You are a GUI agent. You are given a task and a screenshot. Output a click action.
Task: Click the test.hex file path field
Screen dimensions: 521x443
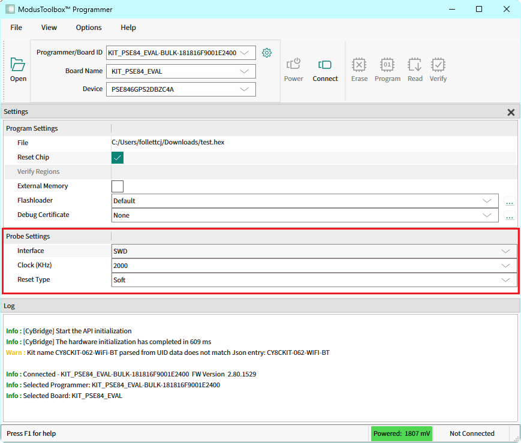point(168,143)
